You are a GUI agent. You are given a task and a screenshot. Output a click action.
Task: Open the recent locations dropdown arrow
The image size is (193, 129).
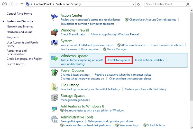(17, 4)
